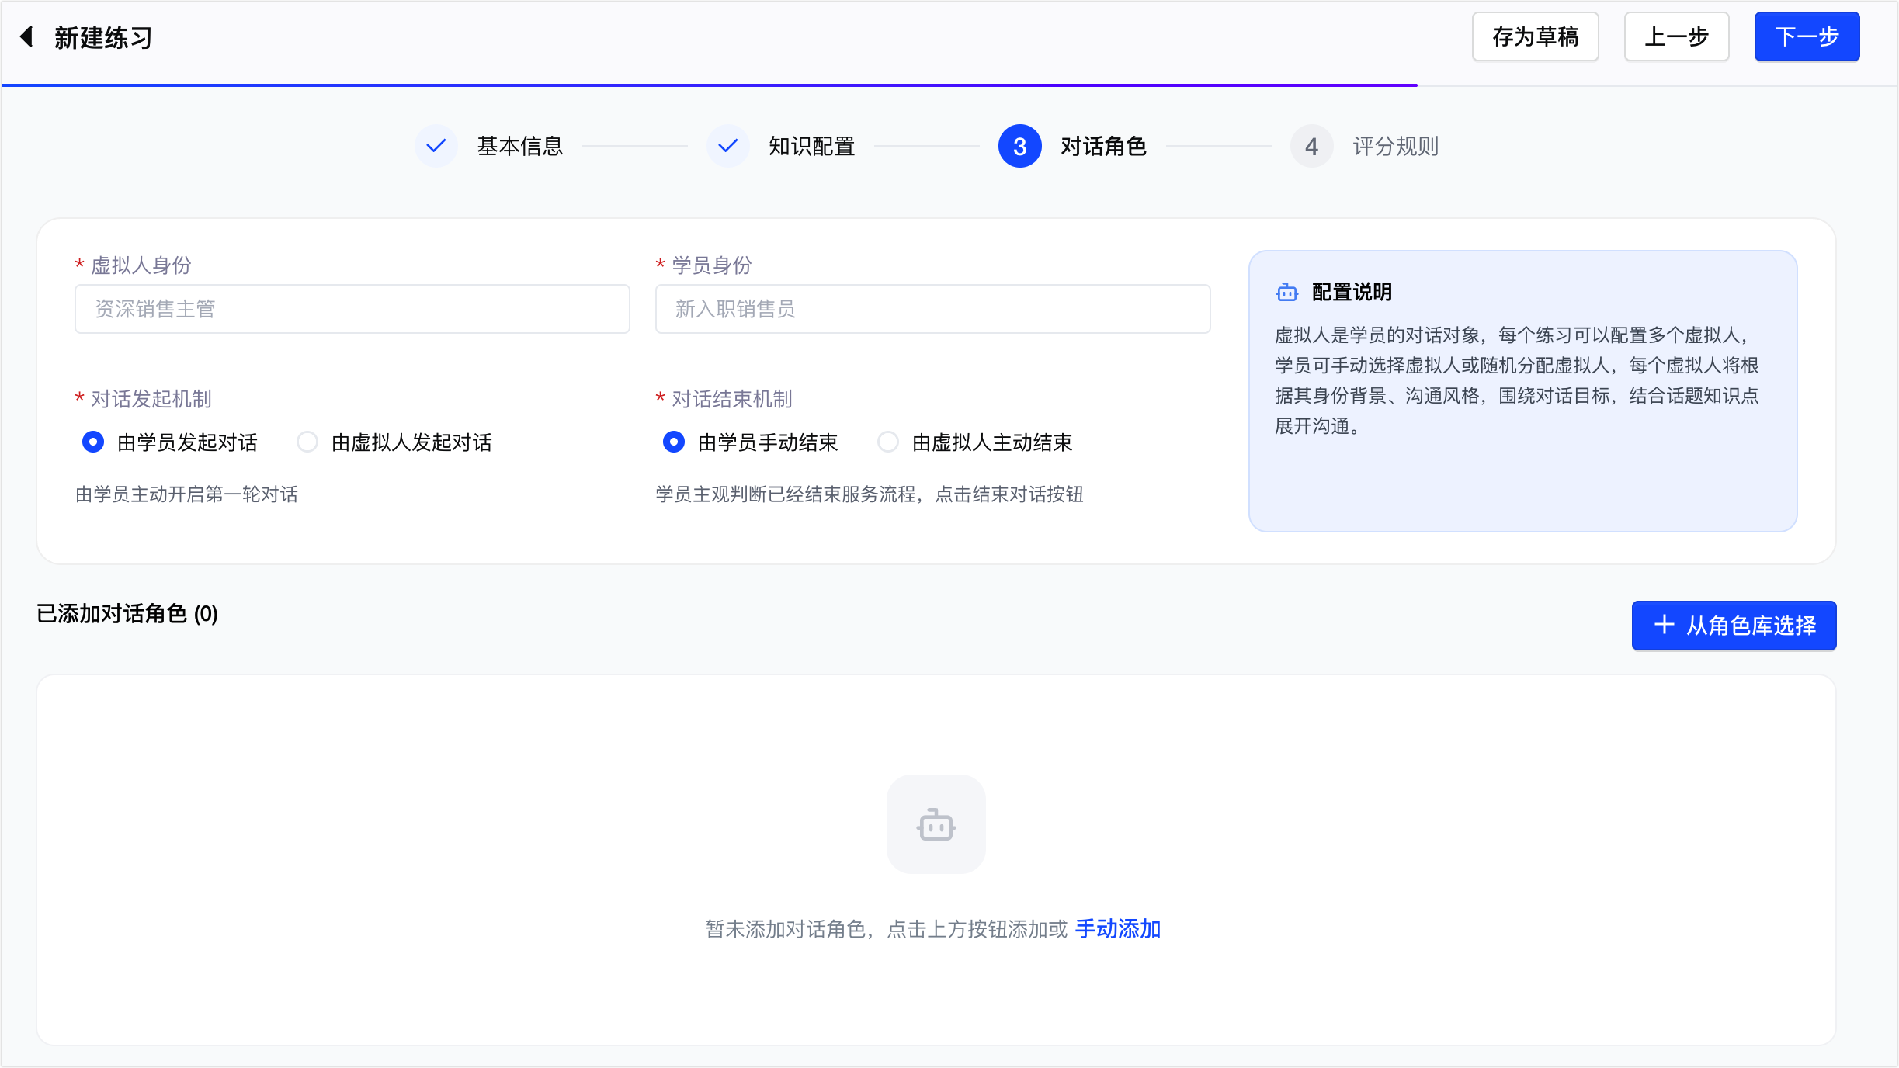Click the 上一步 button
The image size is (1899, 1068).
point(1677,36)
